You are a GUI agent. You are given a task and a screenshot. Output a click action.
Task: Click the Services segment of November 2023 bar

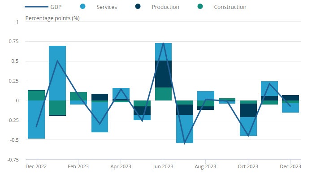tap(269, 88)
